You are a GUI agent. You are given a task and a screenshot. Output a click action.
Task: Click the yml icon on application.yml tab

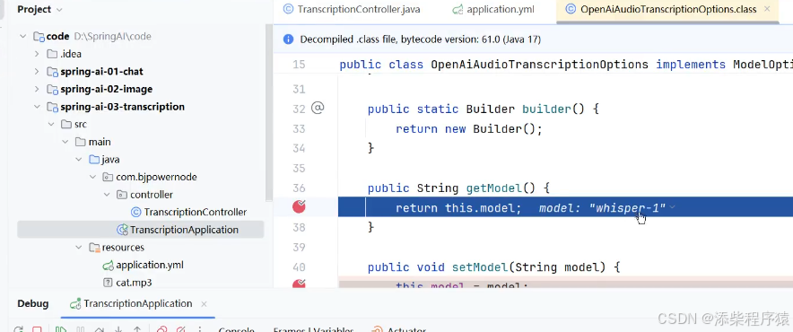[x=458, y=9]
